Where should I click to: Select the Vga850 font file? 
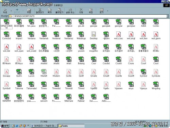click(x=93, y=86)
